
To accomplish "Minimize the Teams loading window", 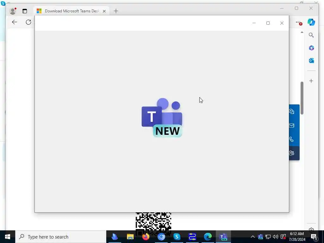I will tap(254, 23).
